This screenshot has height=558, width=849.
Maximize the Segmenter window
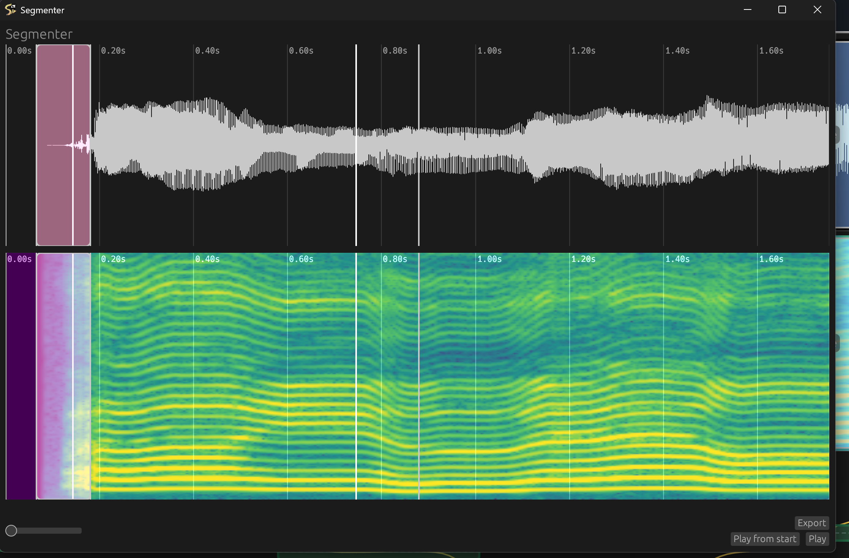point(782,10)
